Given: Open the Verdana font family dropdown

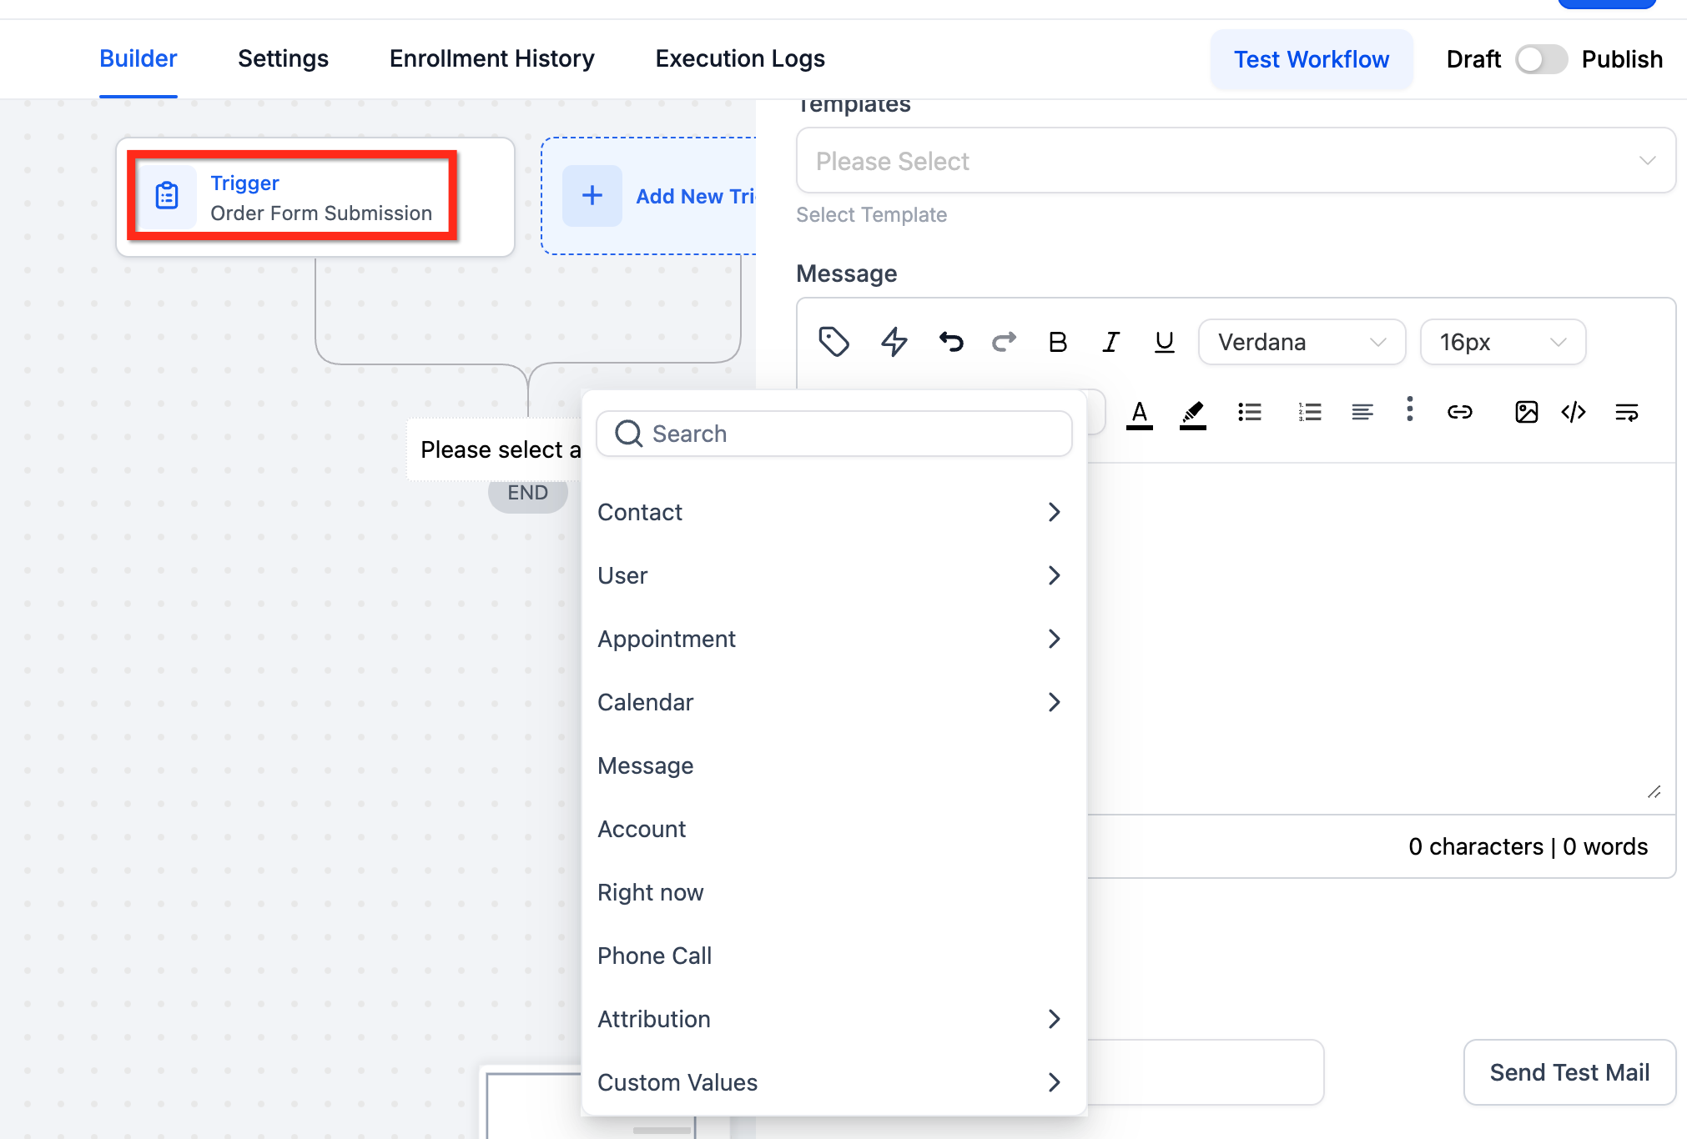Looking at the screenshot, I should click(x=1302, y=342).
